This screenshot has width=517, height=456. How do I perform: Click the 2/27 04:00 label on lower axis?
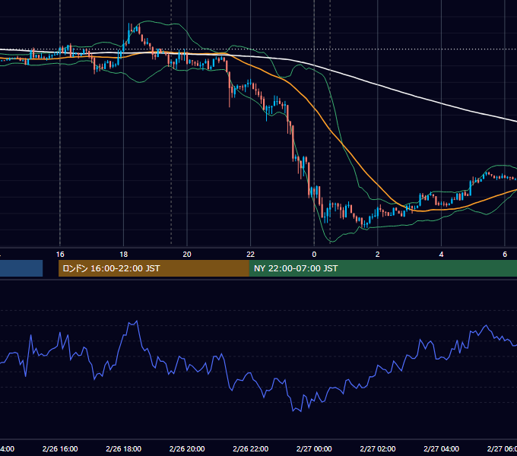[441, 448]
